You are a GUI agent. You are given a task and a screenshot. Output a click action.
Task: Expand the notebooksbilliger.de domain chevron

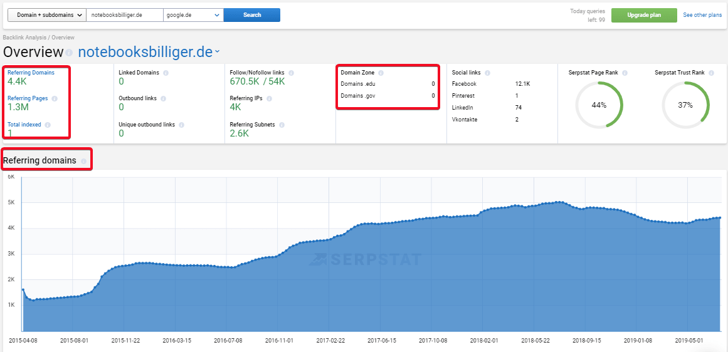coord(218,53)
